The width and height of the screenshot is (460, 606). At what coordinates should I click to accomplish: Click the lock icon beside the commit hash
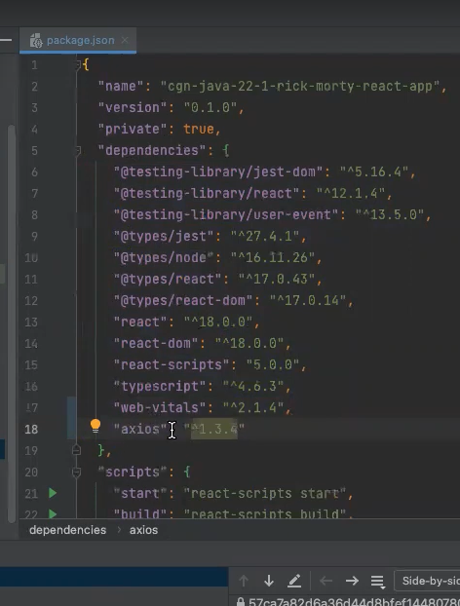point(241,601)
